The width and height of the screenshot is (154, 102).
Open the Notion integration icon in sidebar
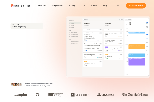[x=147, y=27]
